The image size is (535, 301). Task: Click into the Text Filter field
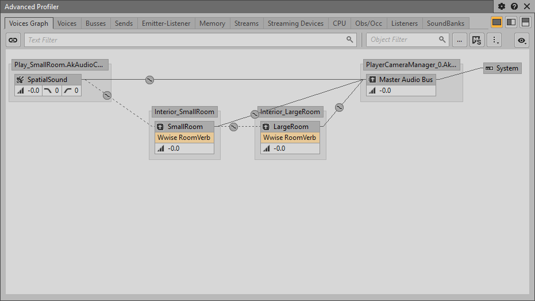tap(184, 40)
